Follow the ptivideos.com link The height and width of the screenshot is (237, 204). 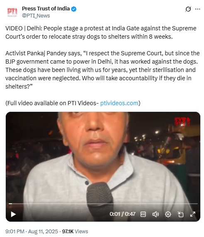(119, 103)
